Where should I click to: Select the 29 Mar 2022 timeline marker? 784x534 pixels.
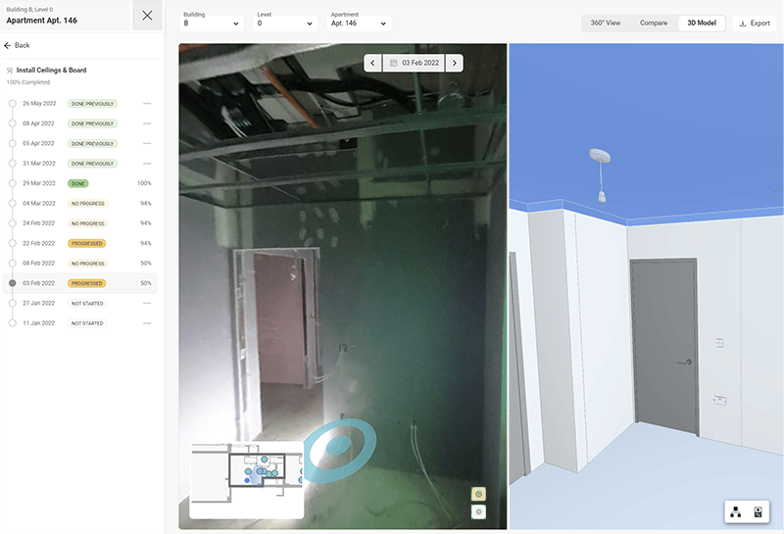point(12,183)
